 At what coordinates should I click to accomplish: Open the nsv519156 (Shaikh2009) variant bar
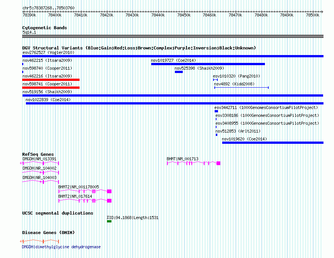point(173,95)
